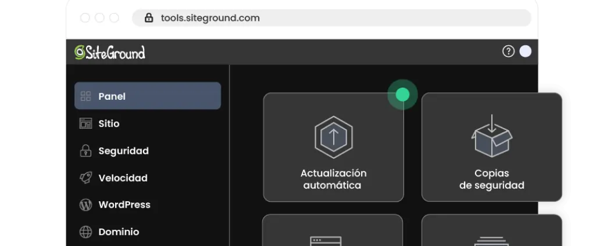
Task: Click the Velocidad rocket icon
Action: coord(85,178)
